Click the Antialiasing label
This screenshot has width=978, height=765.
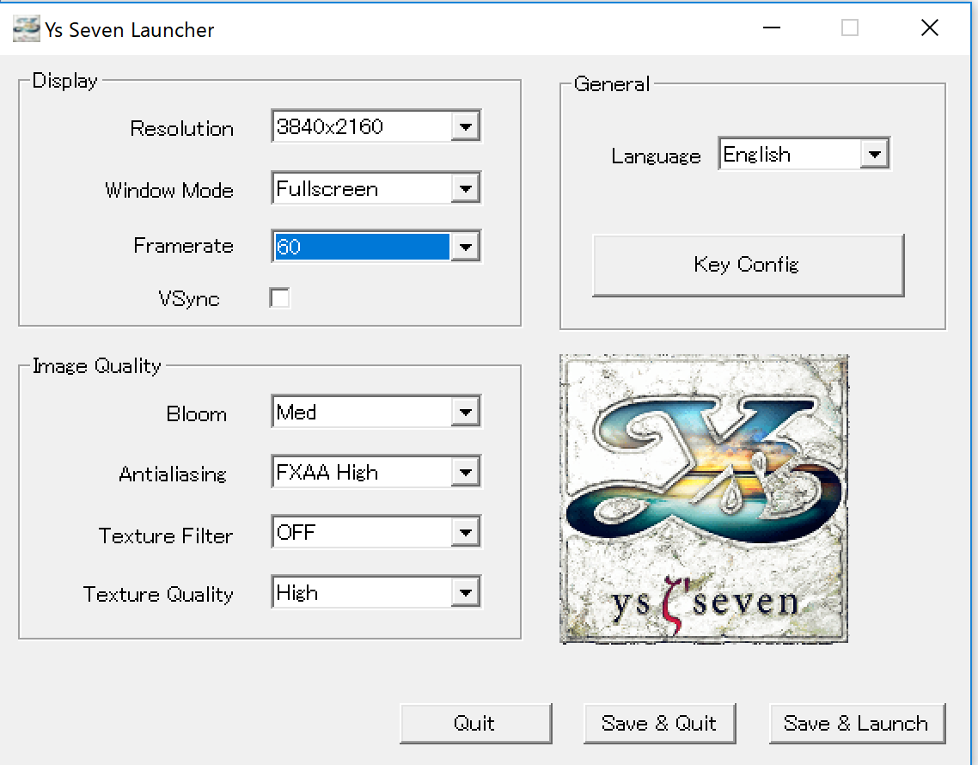pos(173,474)
